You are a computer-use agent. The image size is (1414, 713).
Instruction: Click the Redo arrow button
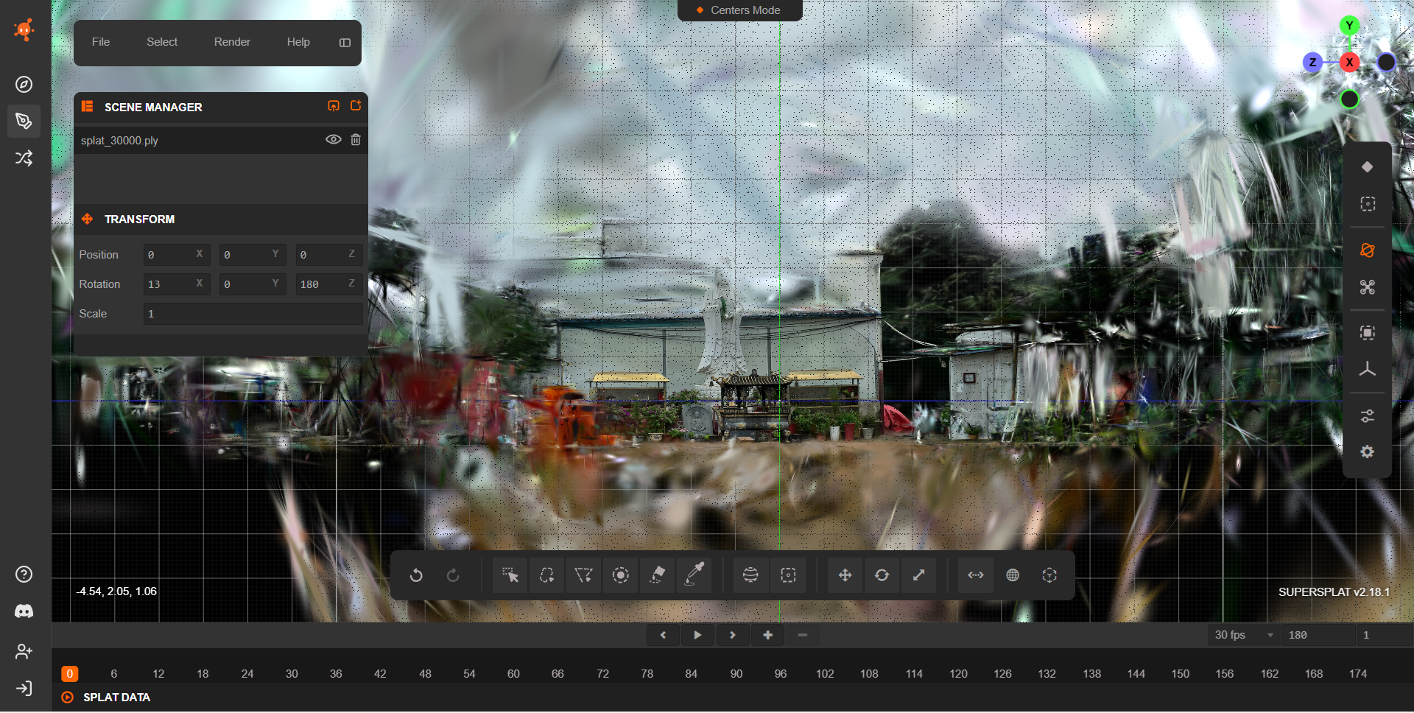[453, 575]
